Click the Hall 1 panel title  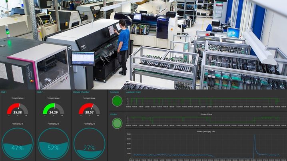click(4, 92)
